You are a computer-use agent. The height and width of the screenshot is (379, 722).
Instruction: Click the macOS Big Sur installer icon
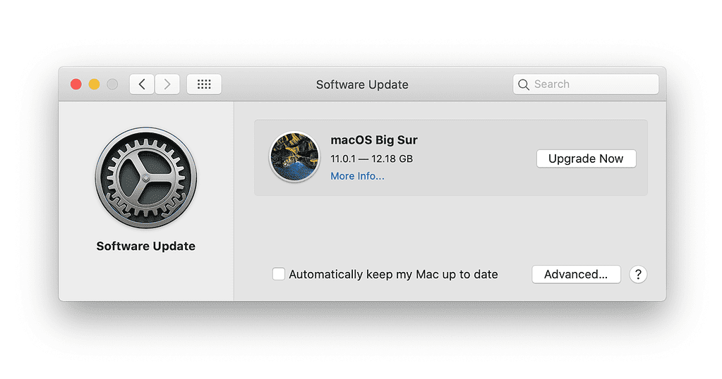(295, 157)
